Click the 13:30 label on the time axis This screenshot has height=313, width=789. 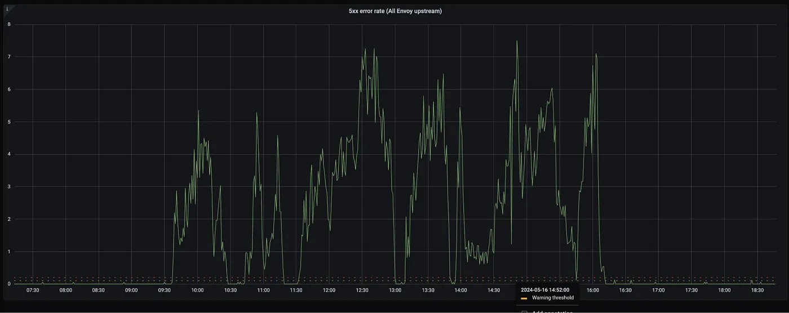coord(428,290)
